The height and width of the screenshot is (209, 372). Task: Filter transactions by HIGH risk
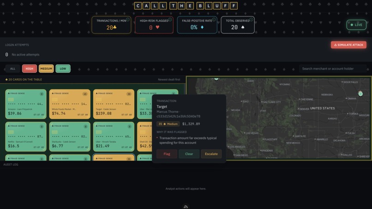(30, 69)
